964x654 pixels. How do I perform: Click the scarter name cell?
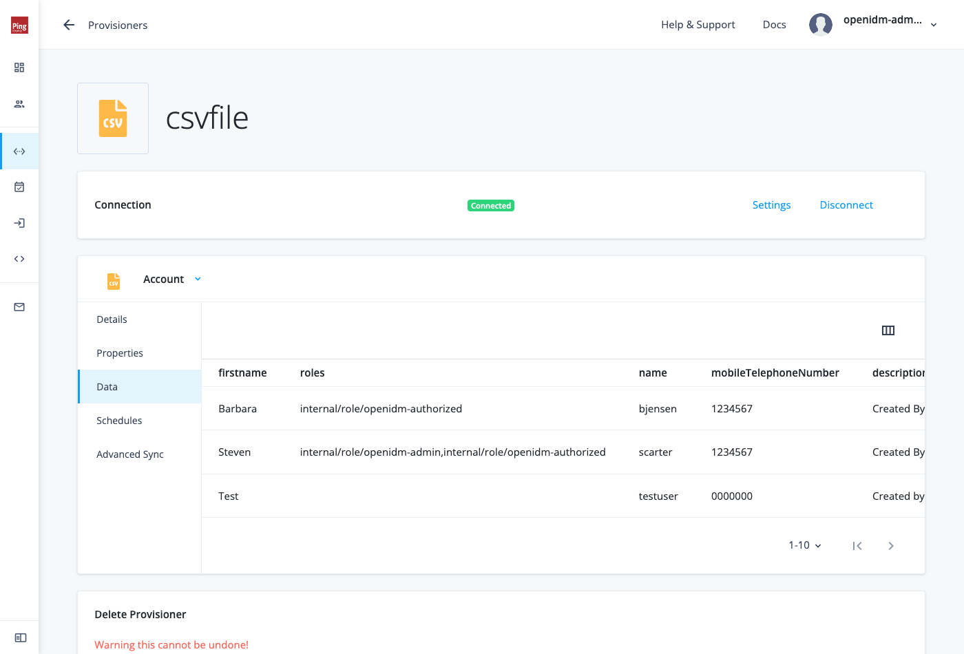pos(656,452)
